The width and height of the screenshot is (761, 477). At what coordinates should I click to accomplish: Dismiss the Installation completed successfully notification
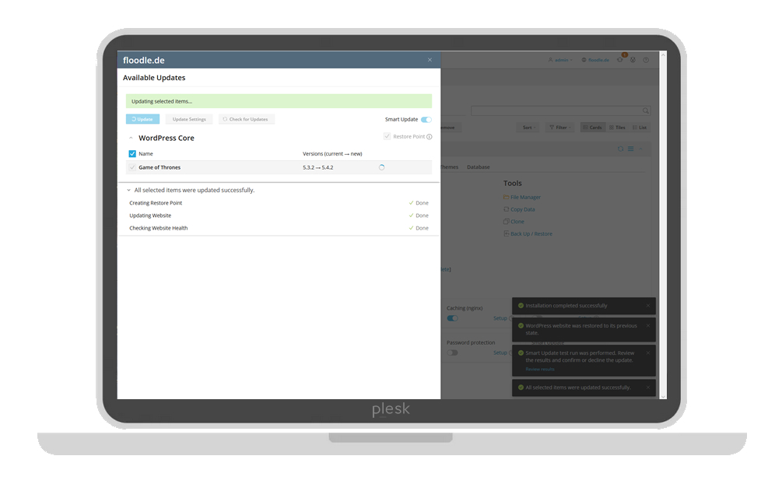648,306
